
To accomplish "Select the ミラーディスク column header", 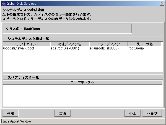I will click(108, 44).
